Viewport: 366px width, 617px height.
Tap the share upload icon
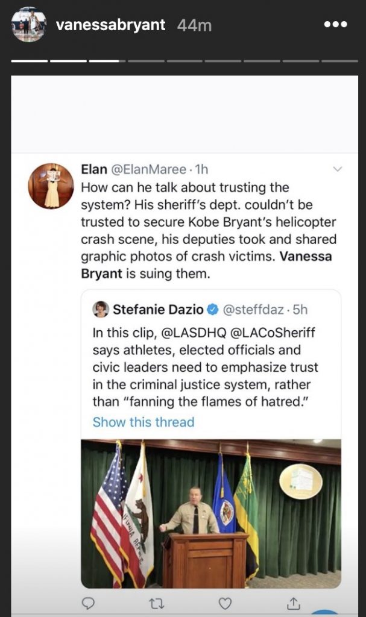[293, 603]
